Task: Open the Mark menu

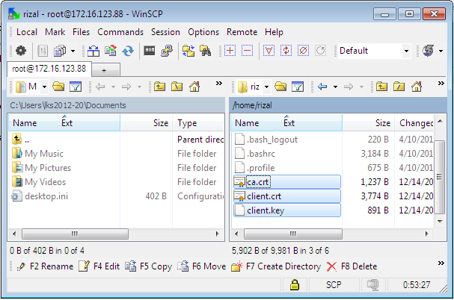Action: pyautogui.click(x=55, y=32)
